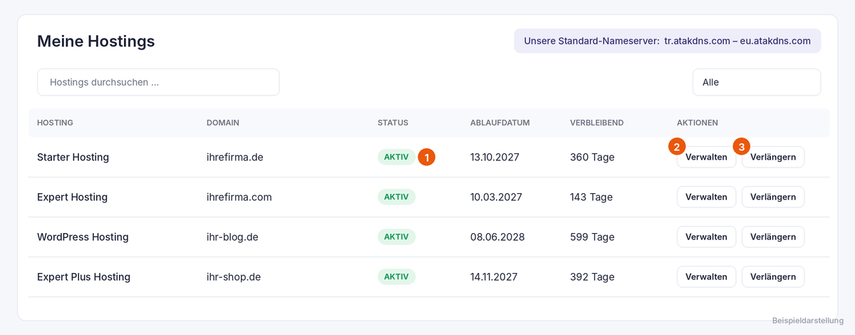Image resolution: width=855 pixels, height=335 pixels.
Task: Open Verwalten for Expert Hosting
Action: click(x=706, y=197)
